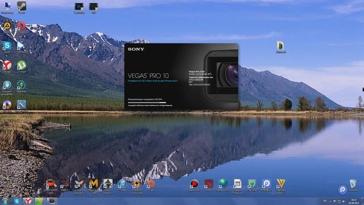Open Yandex browser from the taskbar
364x205 pixels.
[x=28, y=201]
